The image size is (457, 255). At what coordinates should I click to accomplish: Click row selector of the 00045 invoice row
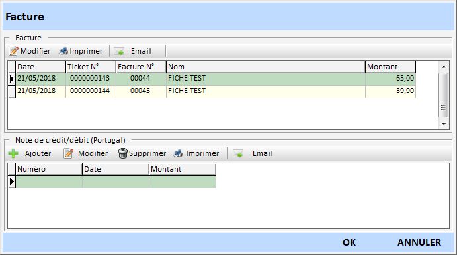tap(12, 91)
